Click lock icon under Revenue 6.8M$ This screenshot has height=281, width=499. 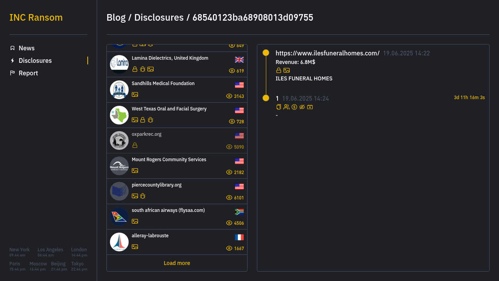(279, 70)
